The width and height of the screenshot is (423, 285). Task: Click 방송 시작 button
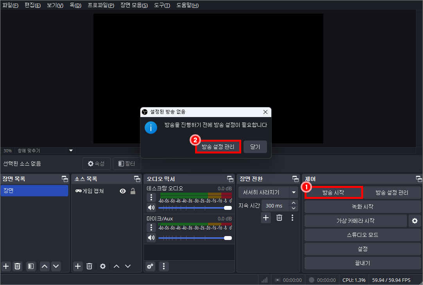pos(333,192)
